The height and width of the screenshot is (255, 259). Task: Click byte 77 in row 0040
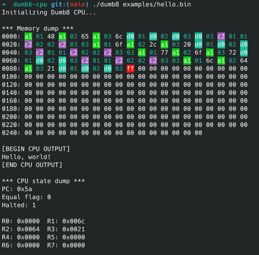[x=164, y=53]
